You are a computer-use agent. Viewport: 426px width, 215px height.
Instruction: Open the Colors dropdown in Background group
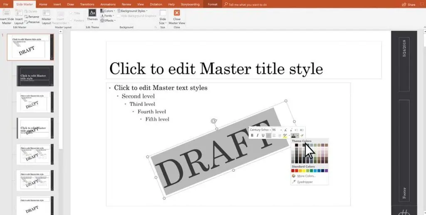108,11
